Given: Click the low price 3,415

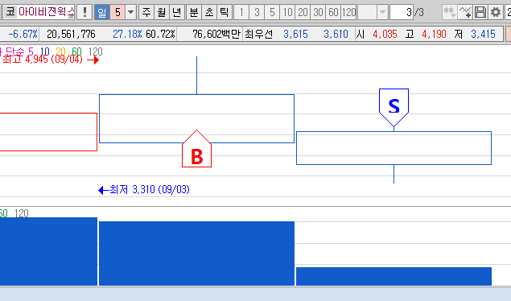Looking at the screenshot, I should point(483,34).
